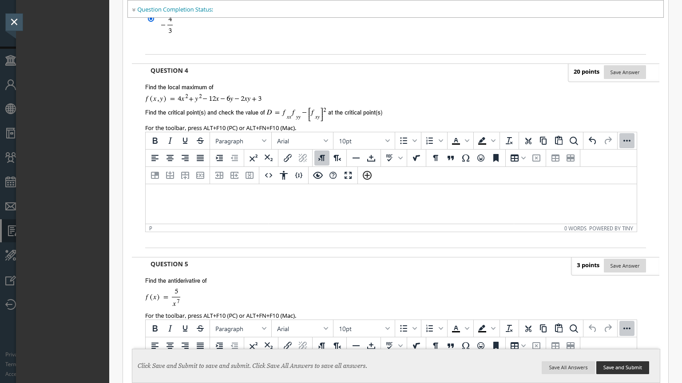Click into Question 4 answer text area
This screenshot has width=682, height=383.
391,204
